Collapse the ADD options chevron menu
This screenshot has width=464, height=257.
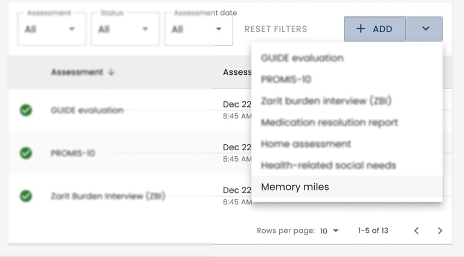pos(425,29)
